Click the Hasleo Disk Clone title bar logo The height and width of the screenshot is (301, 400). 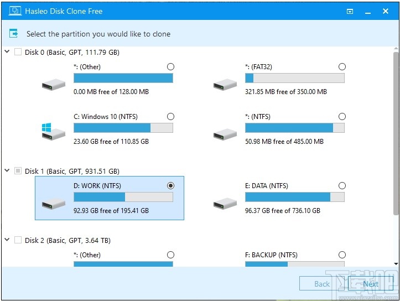click(16, 11)
